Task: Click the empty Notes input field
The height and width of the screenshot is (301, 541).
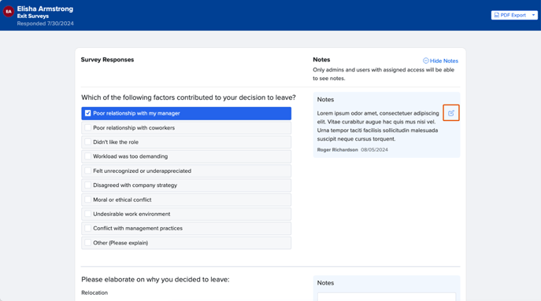Action: (x=387, y=297)
